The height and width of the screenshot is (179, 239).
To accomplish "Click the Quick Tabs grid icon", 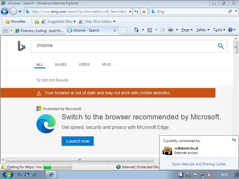I will (5, 31).
